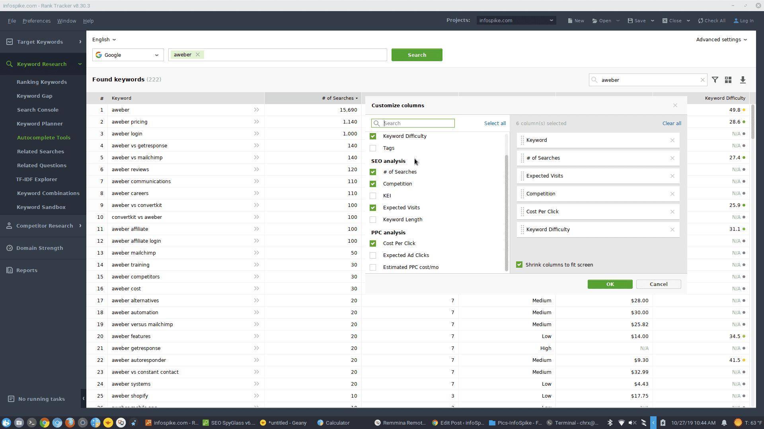This screenshot has height=429, width=764.
Task: Click Check All in the toolbar
Action: tap(711, 21)
